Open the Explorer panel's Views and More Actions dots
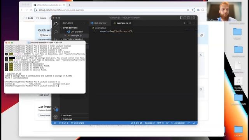The width and height of the screenshot is (249, 140). pos(85,23)
